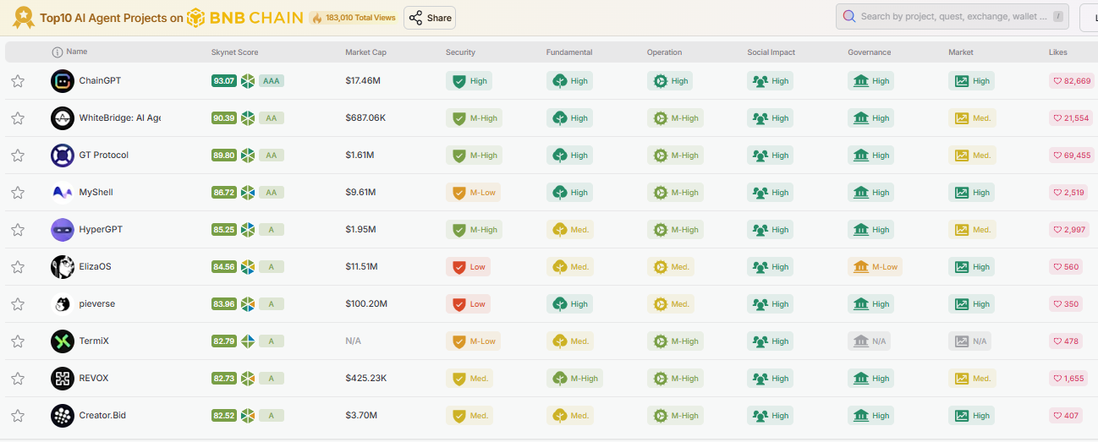This screenshot has width=1098, height=442.
Task: Click TermiX N/A market cap text
Action: 354,341
